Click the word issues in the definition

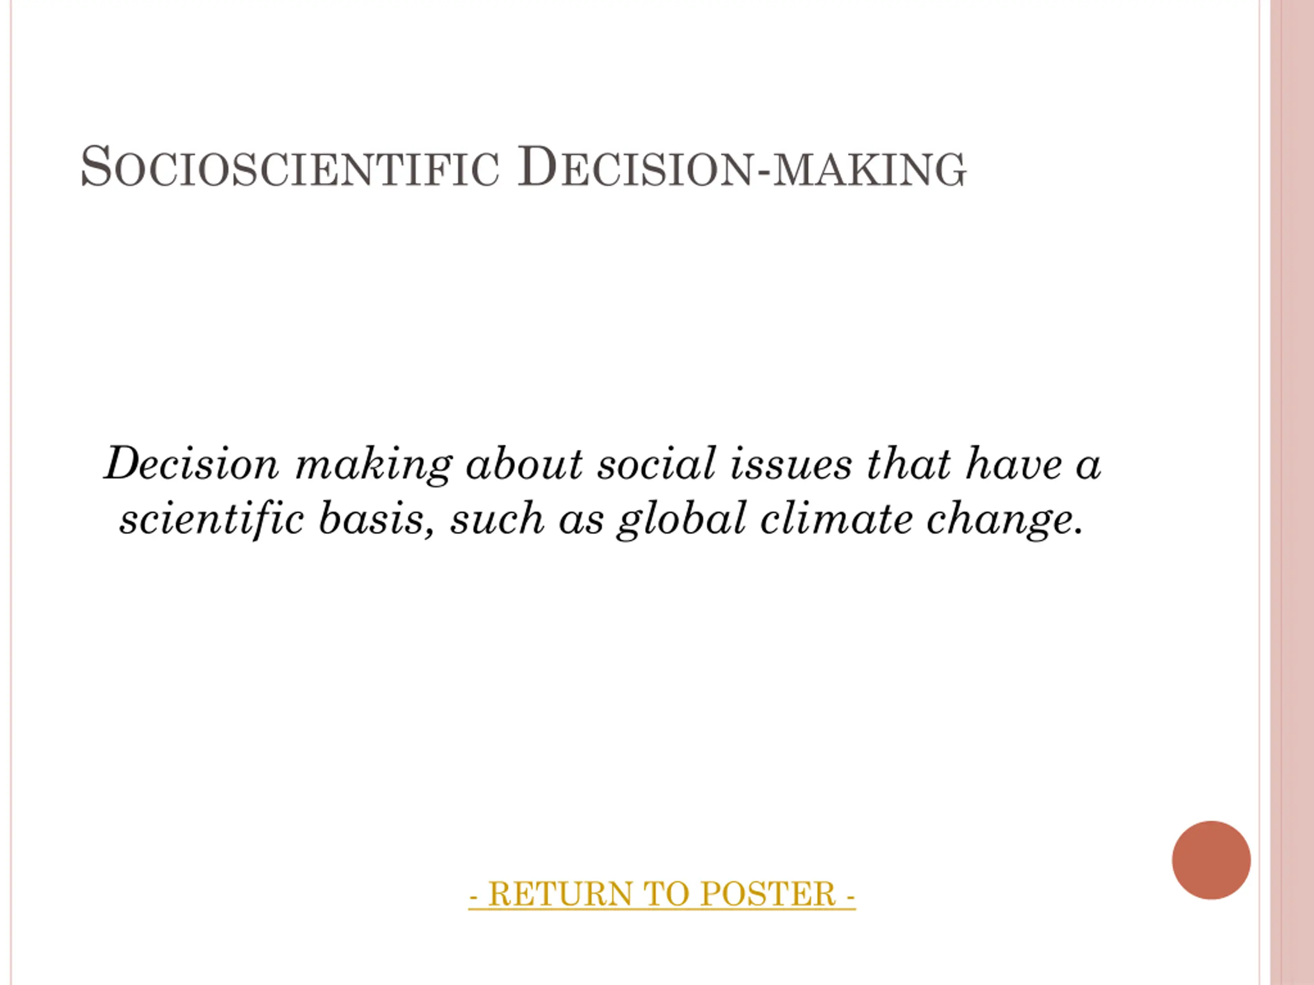(790, 464)
